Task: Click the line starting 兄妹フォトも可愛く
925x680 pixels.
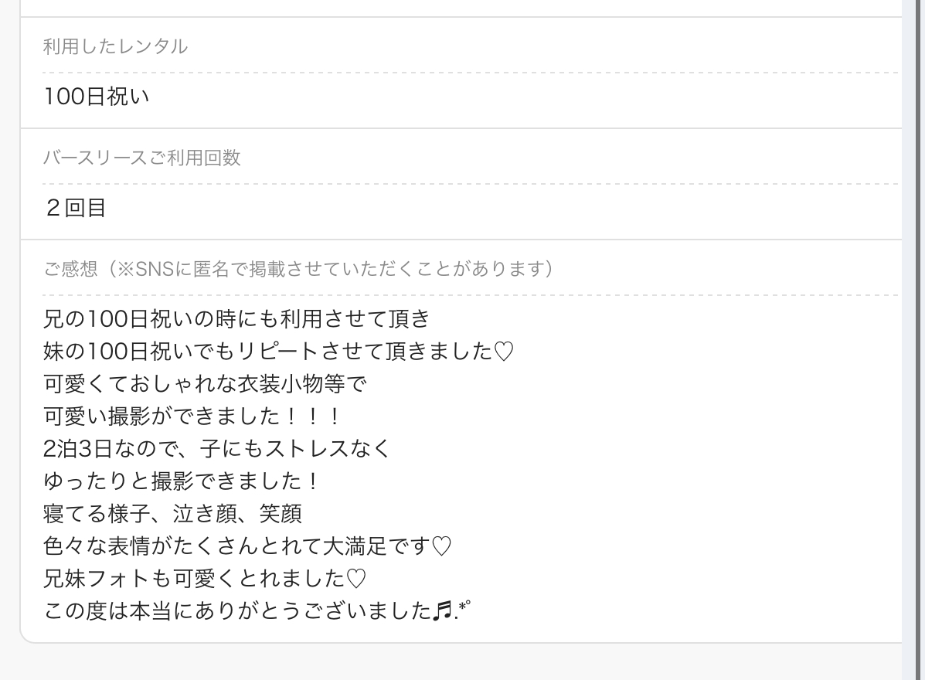Action: [x=205, y=579]
